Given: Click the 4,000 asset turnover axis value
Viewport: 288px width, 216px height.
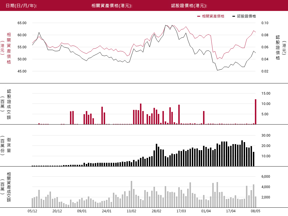Looking at the screenshot, I should pos(266,187).
